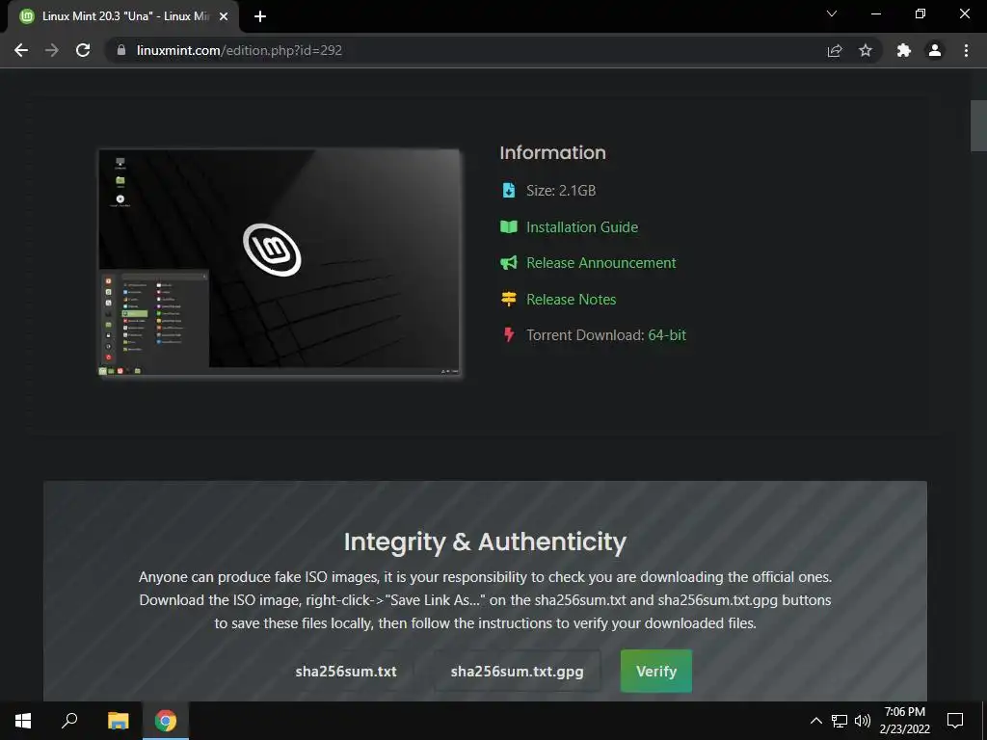Click the sha256sum.txt button

tap(346, 672)
